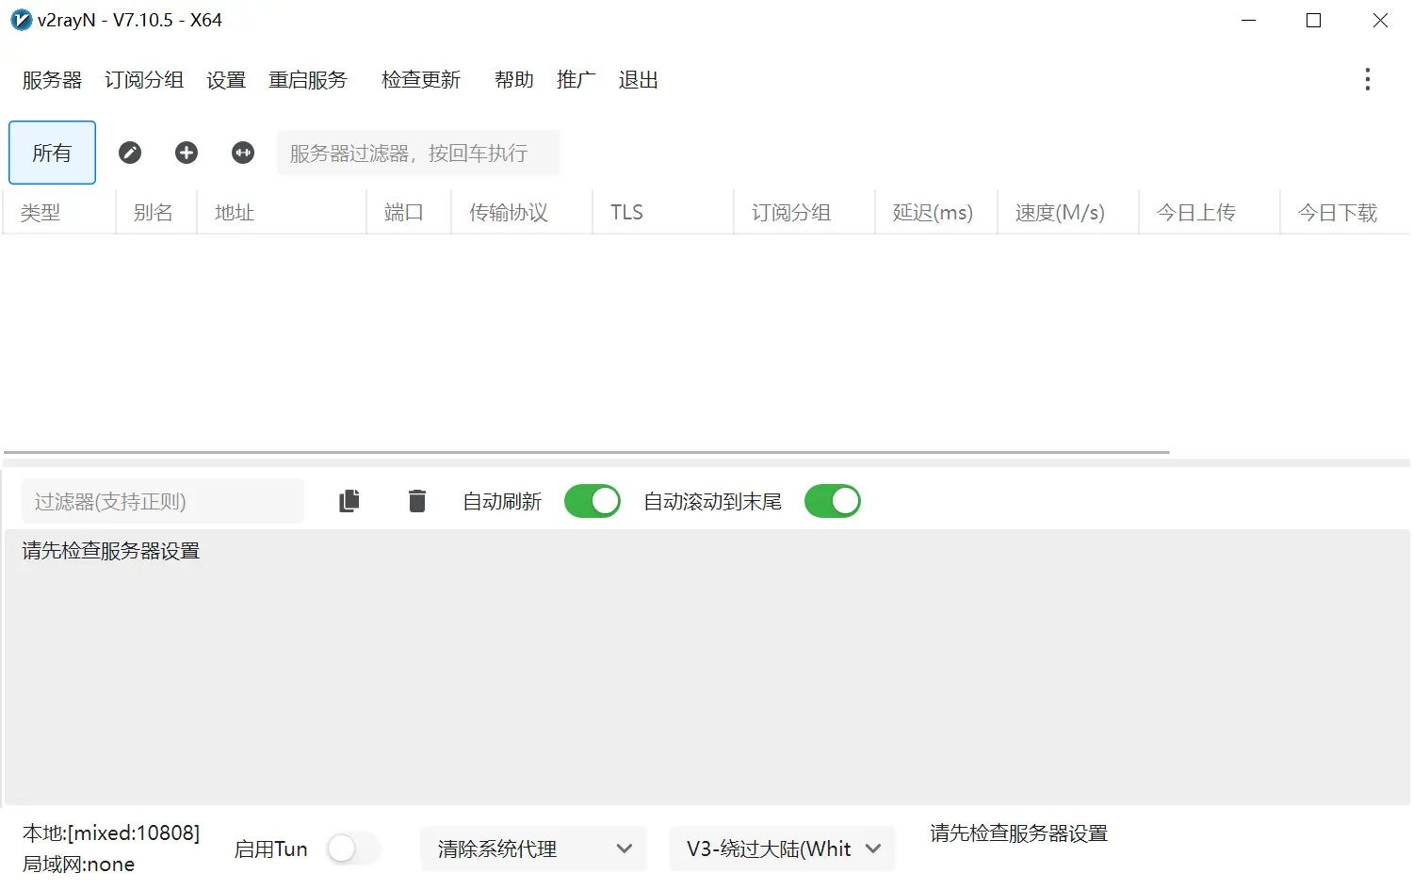Sort by the 今日下载 column header
Image resolution: width=1413 pixels, height=889 pixels.
pyautogui.click(x=1345, y=213)
